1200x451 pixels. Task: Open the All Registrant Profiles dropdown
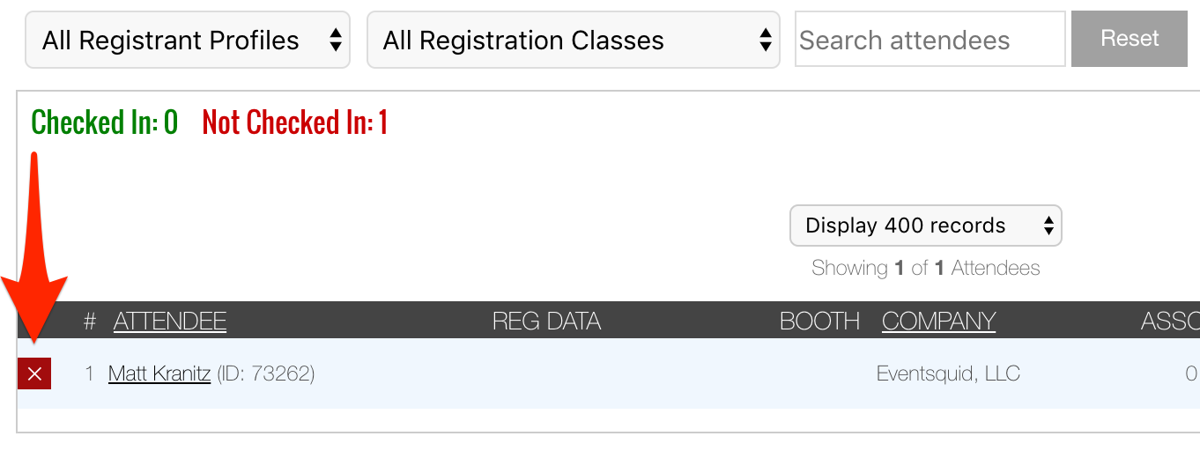[x=188, y=40]
